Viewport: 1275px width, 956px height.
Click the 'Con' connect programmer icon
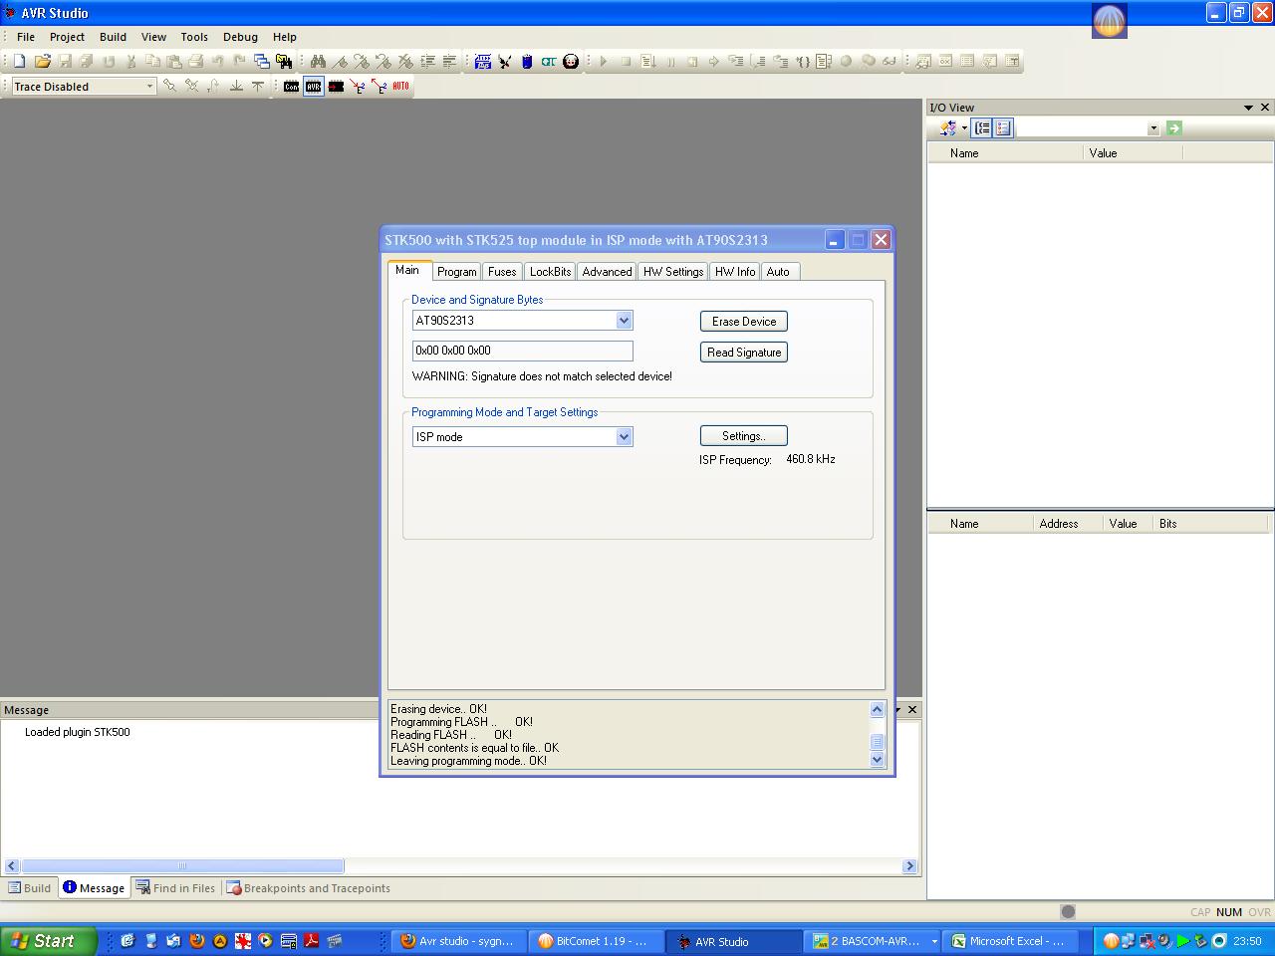pos(291,87)
